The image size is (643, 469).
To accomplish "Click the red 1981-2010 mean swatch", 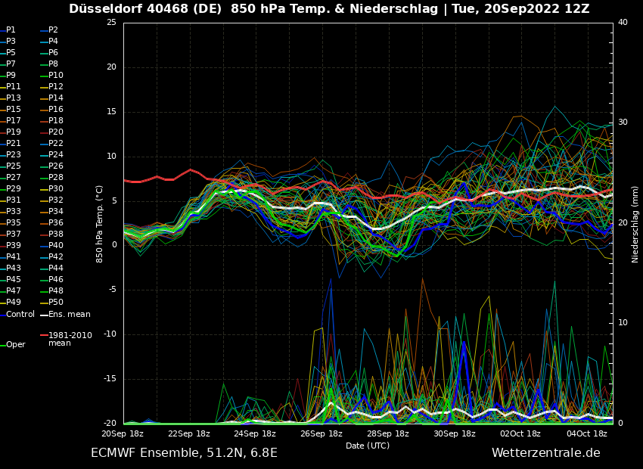I will (x=44, y=335).
